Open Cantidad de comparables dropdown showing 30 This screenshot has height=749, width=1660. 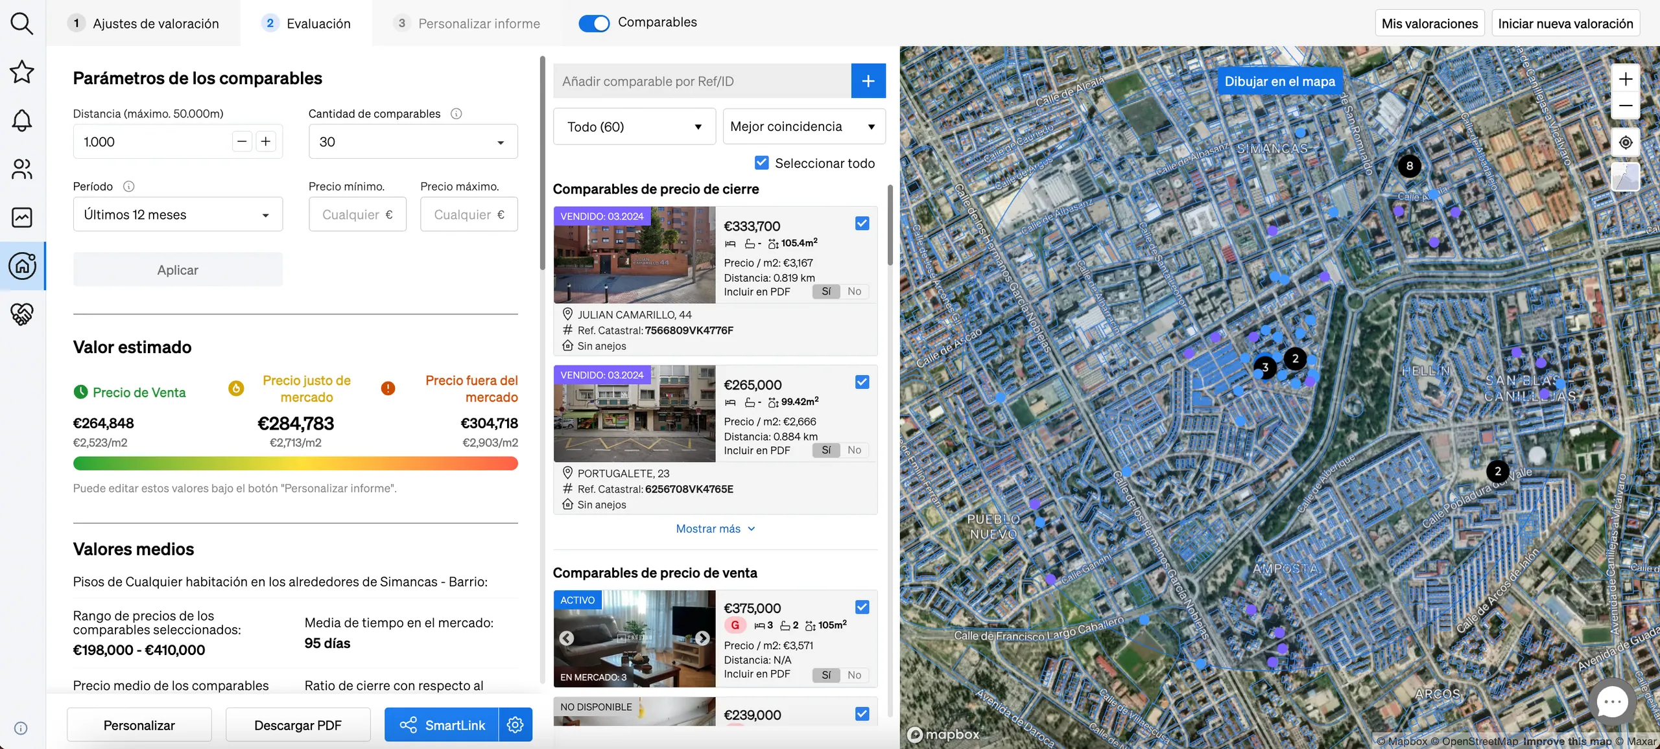[413, 142]
